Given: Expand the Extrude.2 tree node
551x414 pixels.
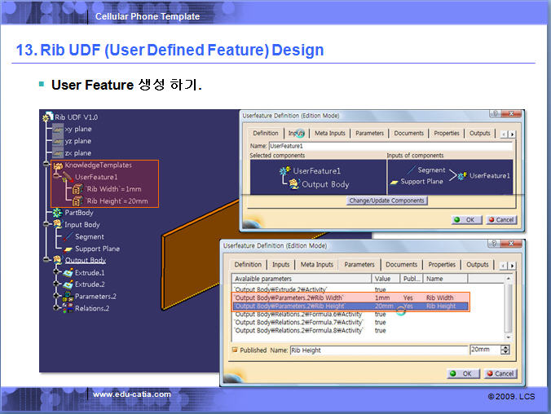Looking at the screenshot, I should (x=56, y=284).
